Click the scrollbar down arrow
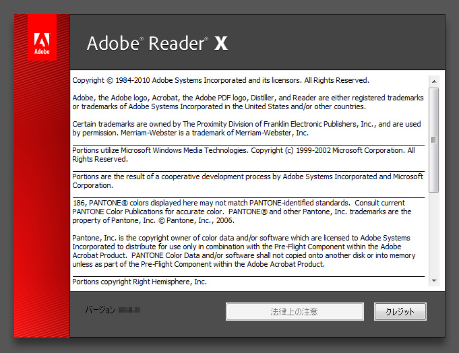Screen dimensions: 459x353 click(434, 280)
